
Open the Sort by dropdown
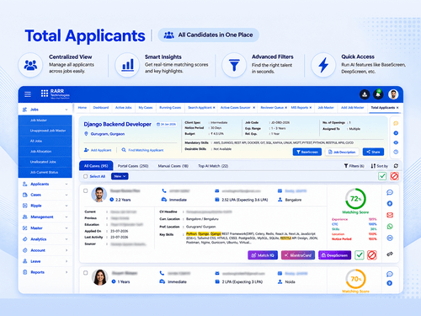tap(379, 166)
